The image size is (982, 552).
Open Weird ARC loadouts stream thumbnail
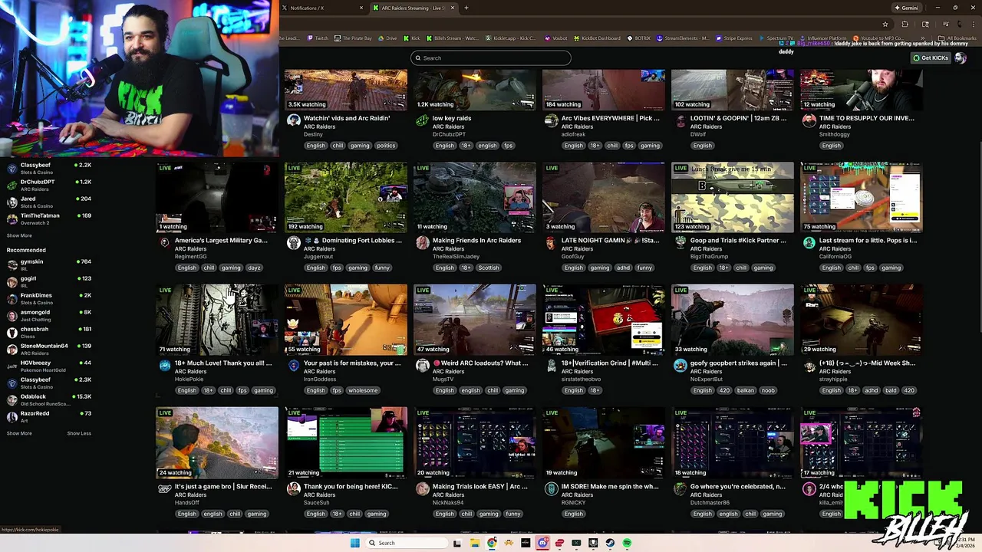(x=475, y=320)
